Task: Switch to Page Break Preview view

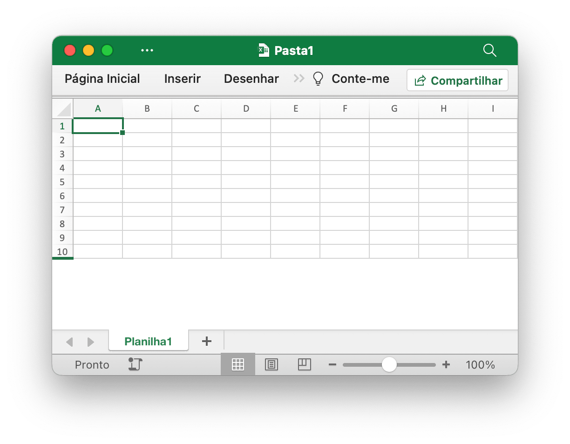Action: 304,364
